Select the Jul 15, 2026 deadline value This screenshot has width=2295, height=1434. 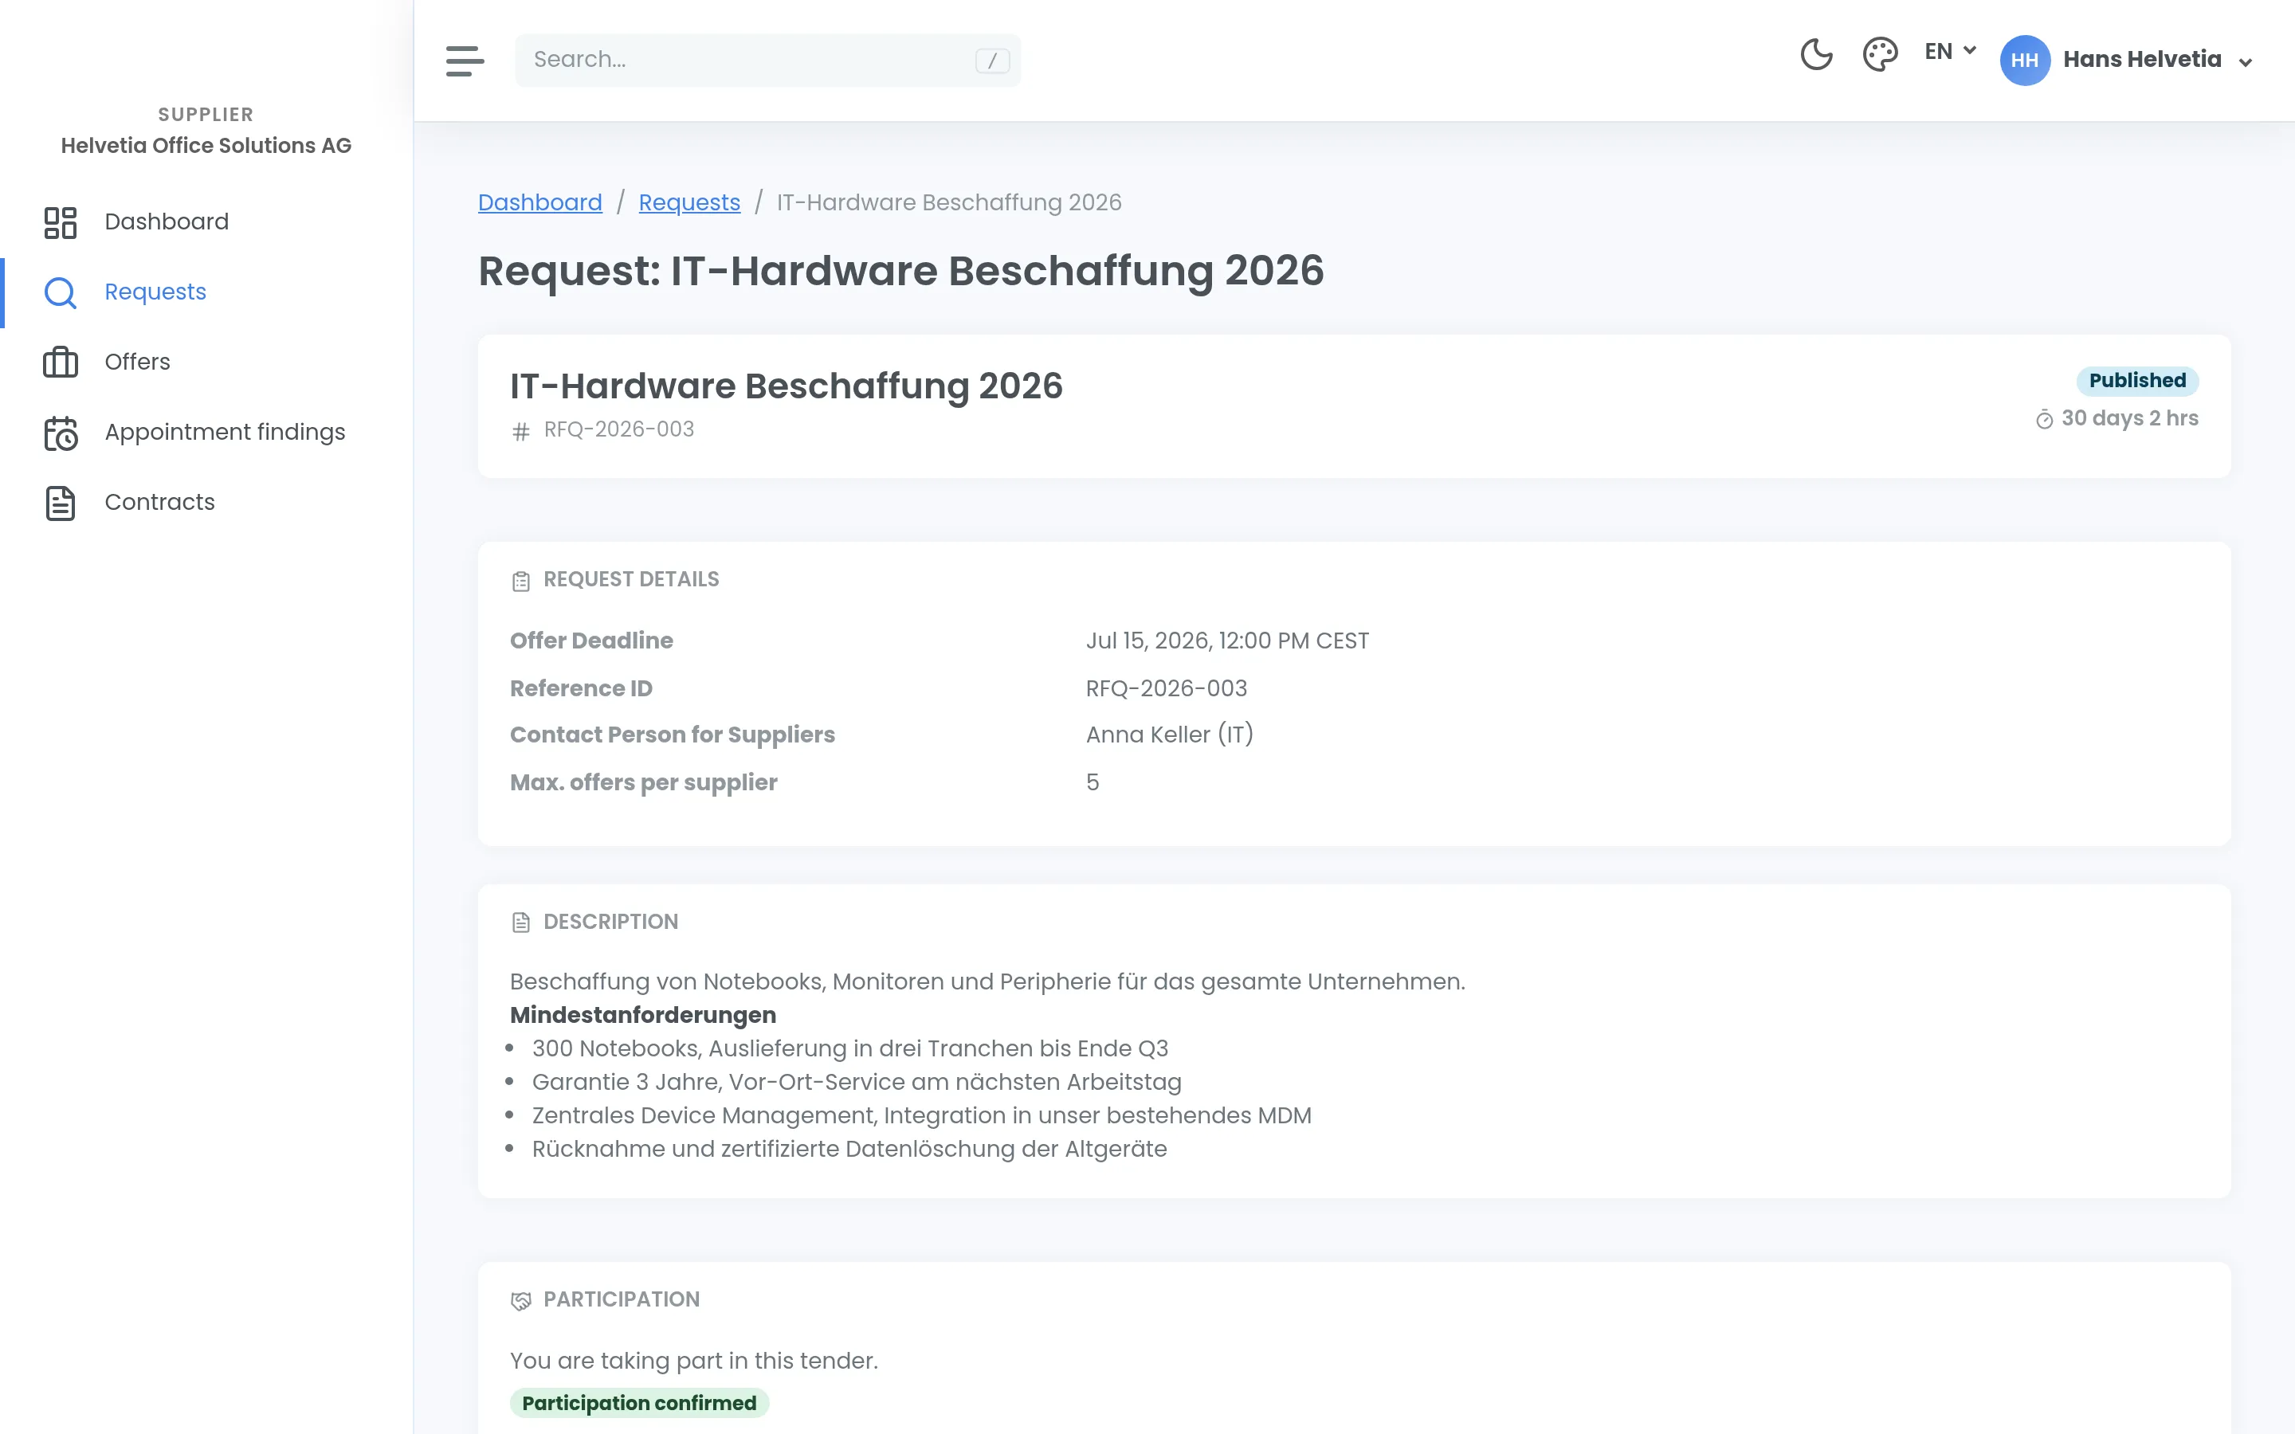pos(1227,641)
